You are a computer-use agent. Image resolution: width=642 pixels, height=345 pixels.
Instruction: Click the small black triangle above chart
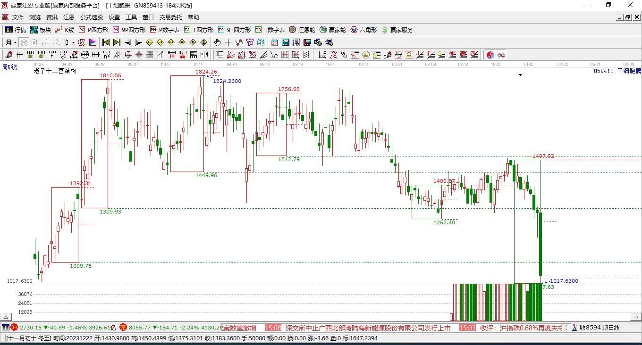click(x=520, y=75)
